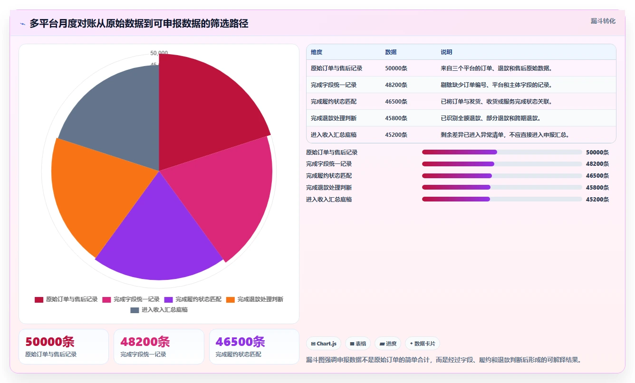Click the 完成退款处理判断 progress bar
The width and height of the screenshot is (635, 383).
tap(502, 188)
